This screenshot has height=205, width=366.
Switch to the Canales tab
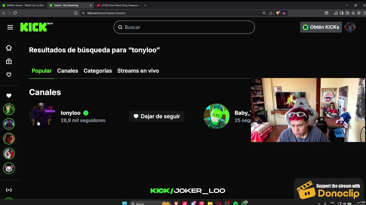(x=67, y=71)
